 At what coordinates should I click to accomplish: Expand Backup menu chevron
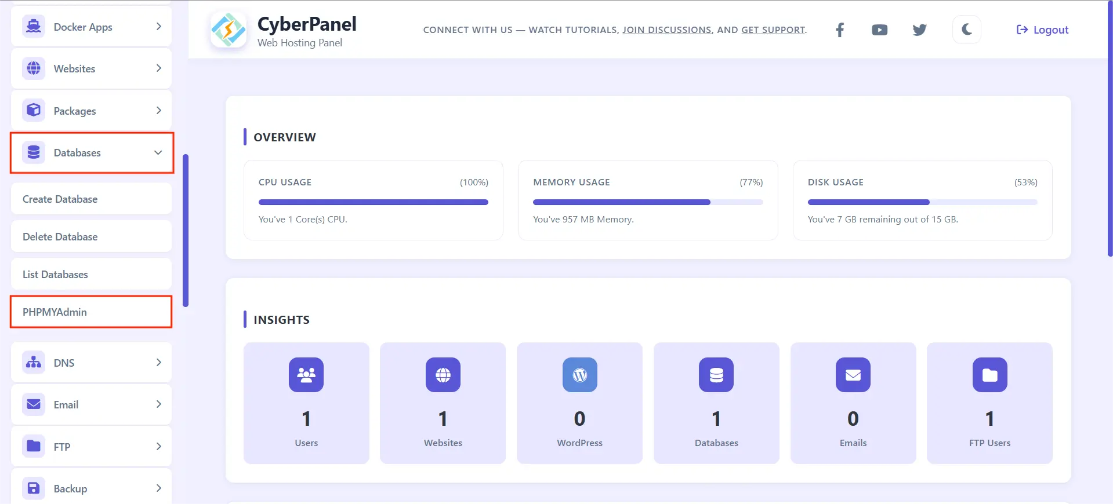pyautogui.click(x=158, y=488)
